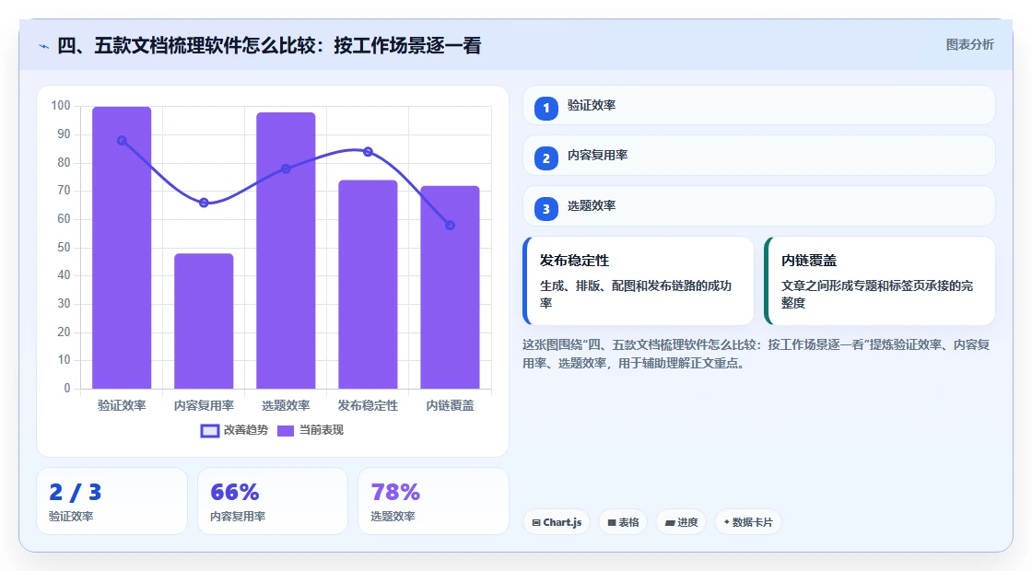1032x571 pixels.
Task: Select the 发布稳定性 card
Action: (638, 281)
